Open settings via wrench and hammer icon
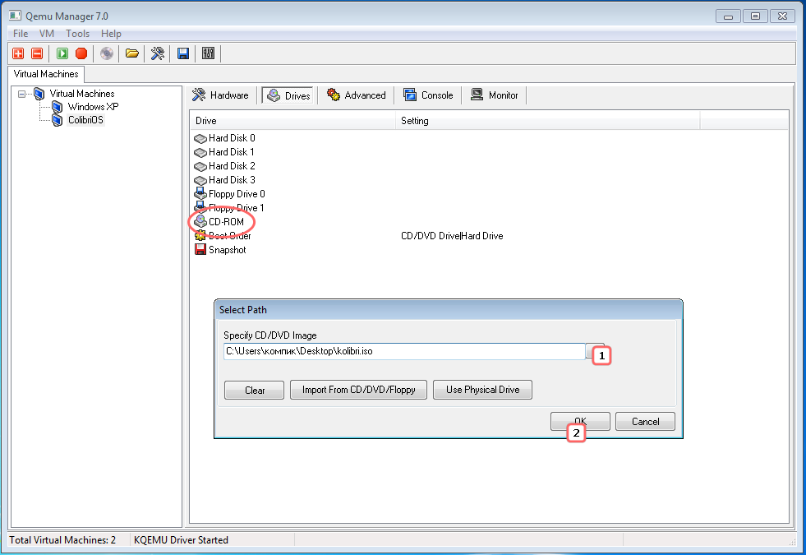Image resolution: width=806 pixels, height=555 pixels. click(157, 53)
